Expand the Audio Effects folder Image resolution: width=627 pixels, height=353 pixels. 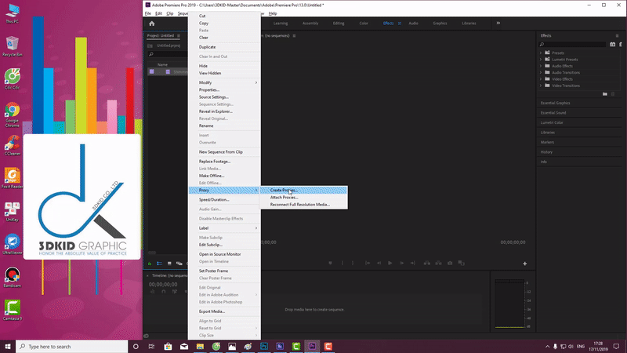[x=542, y=66]
